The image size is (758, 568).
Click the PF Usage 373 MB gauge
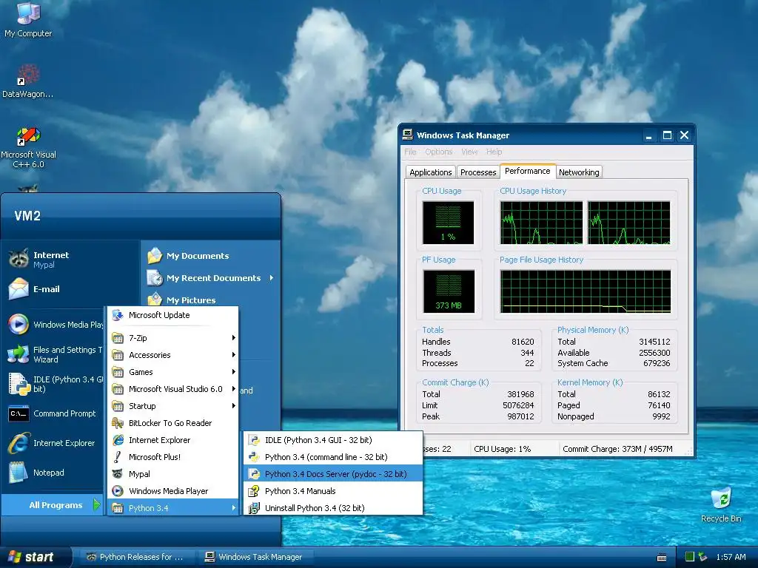click(x=449, y=291)
